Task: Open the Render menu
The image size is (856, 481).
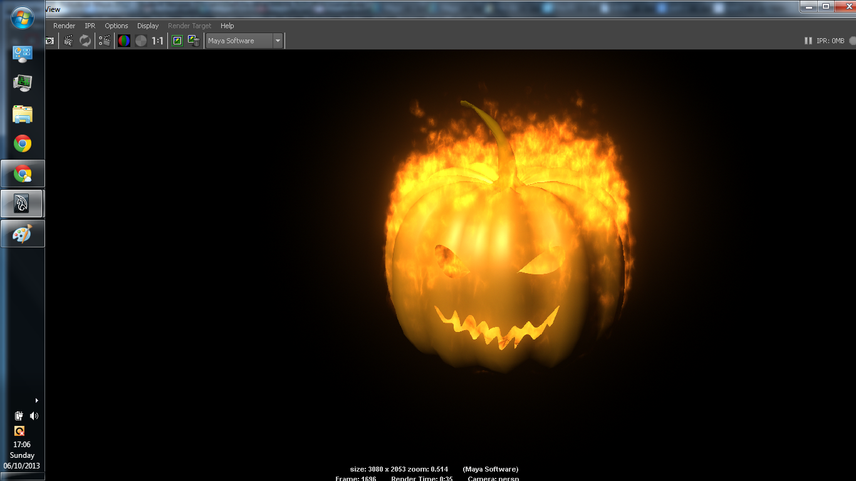Action: 64,26
